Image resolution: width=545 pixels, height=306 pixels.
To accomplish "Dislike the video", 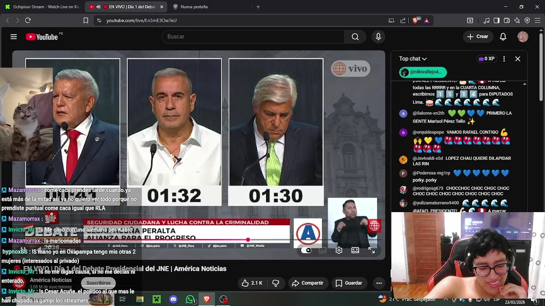I will pos(275,283).
